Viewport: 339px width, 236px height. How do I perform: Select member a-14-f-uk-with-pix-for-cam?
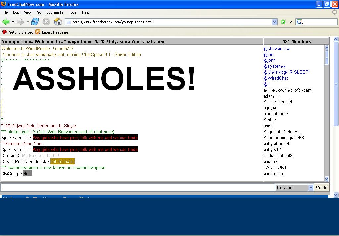(287, 90)
